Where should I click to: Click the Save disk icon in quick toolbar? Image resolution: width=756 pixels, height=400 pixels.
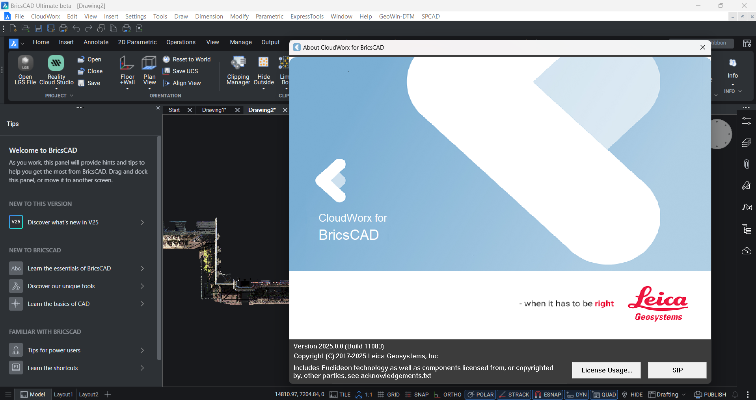38,28
